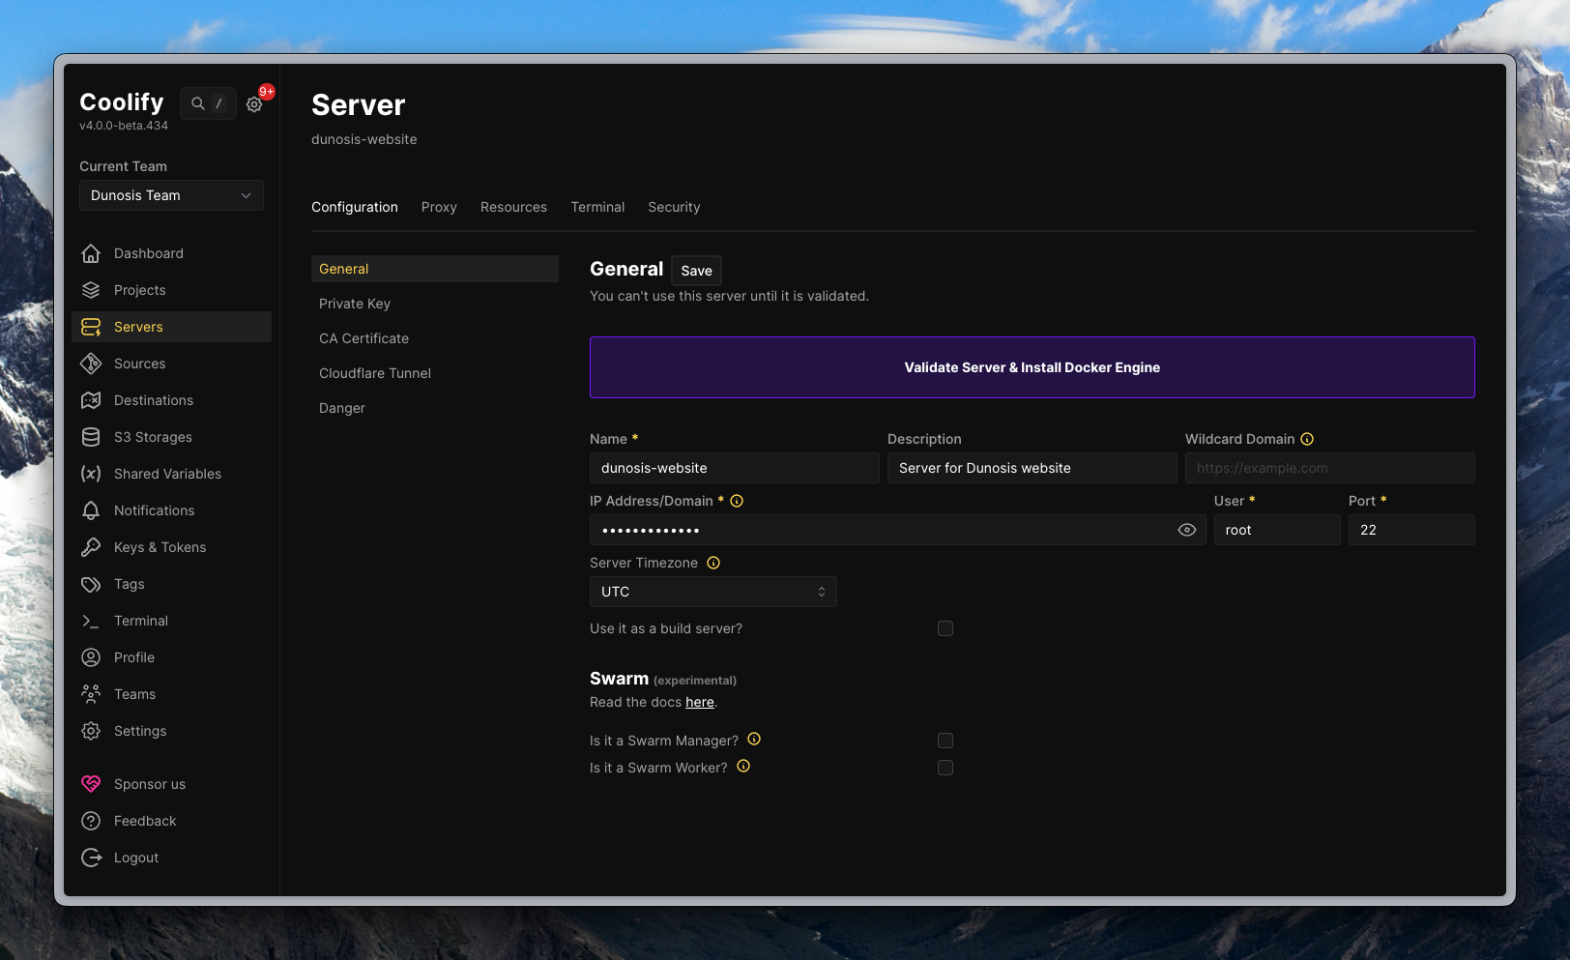Click inside the Description input field

coord(1032,468)
